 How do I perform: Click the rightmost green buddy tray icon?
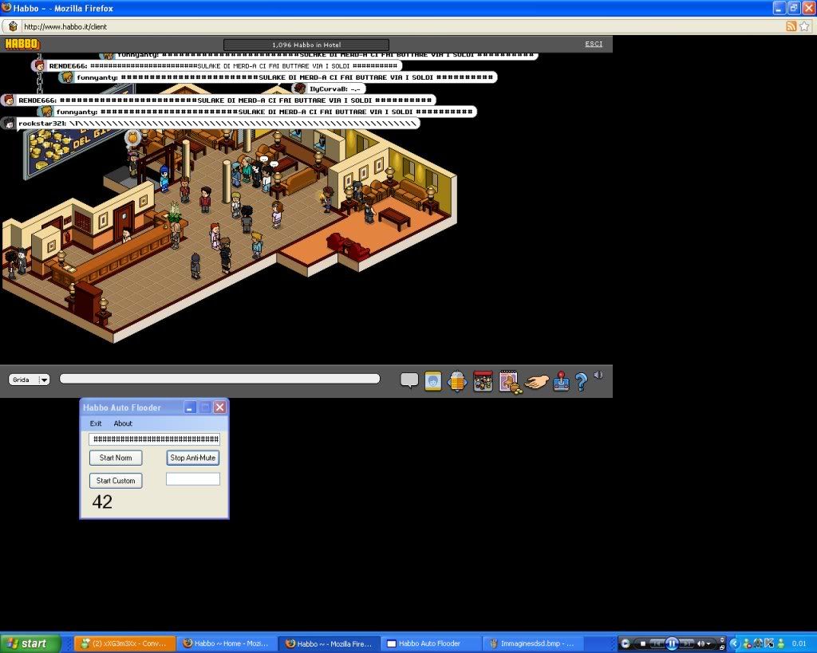pyautogui.click(x=780, y=643)
